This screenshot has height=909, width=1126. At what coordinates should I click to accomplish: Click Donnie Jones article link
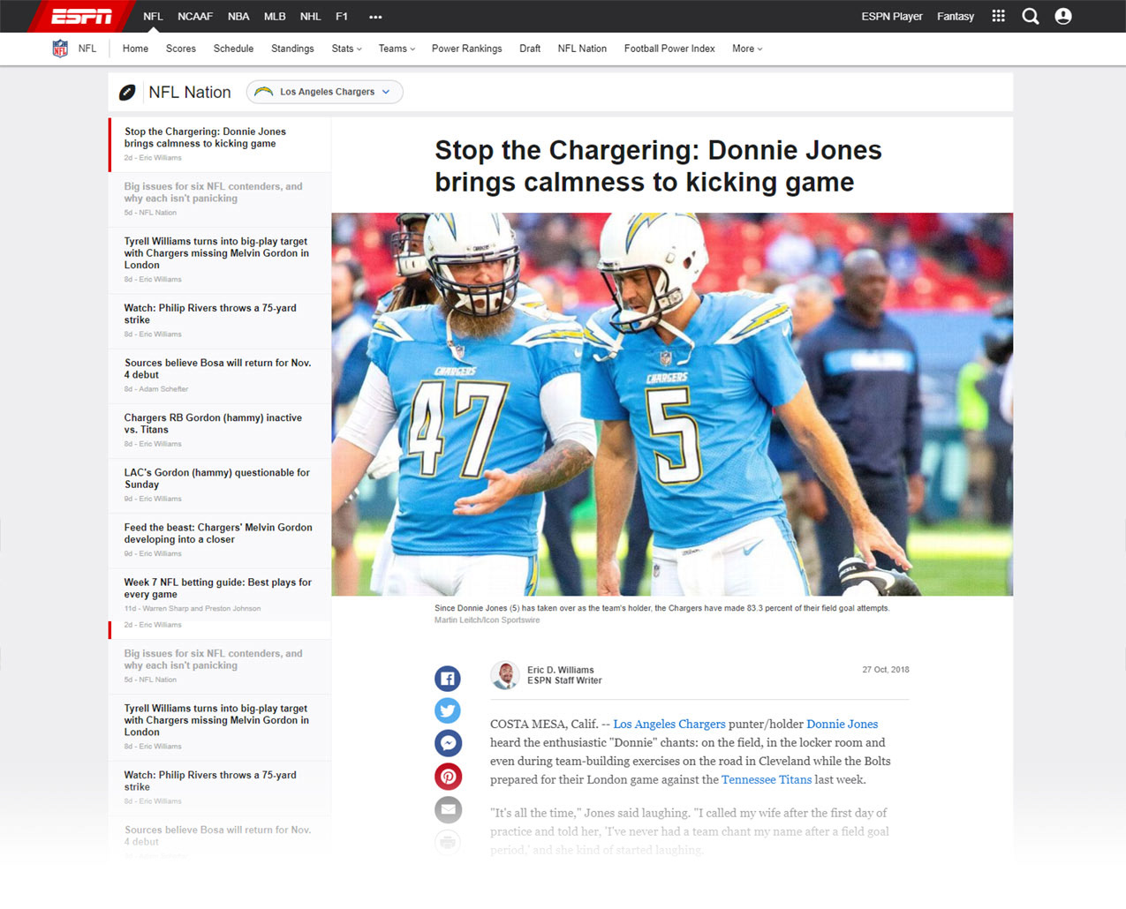pyautogui.click(x=843, y=724)
